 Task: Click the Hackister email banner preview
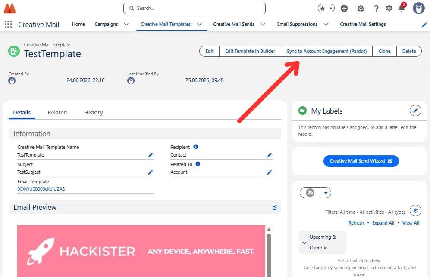pyautogui.click(x=141, y=251)
